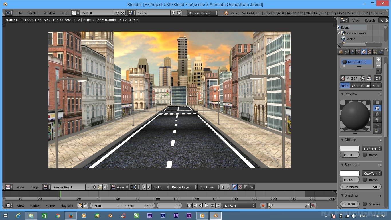
Task: Open the Texture properties tab
Action: [369, 52]
